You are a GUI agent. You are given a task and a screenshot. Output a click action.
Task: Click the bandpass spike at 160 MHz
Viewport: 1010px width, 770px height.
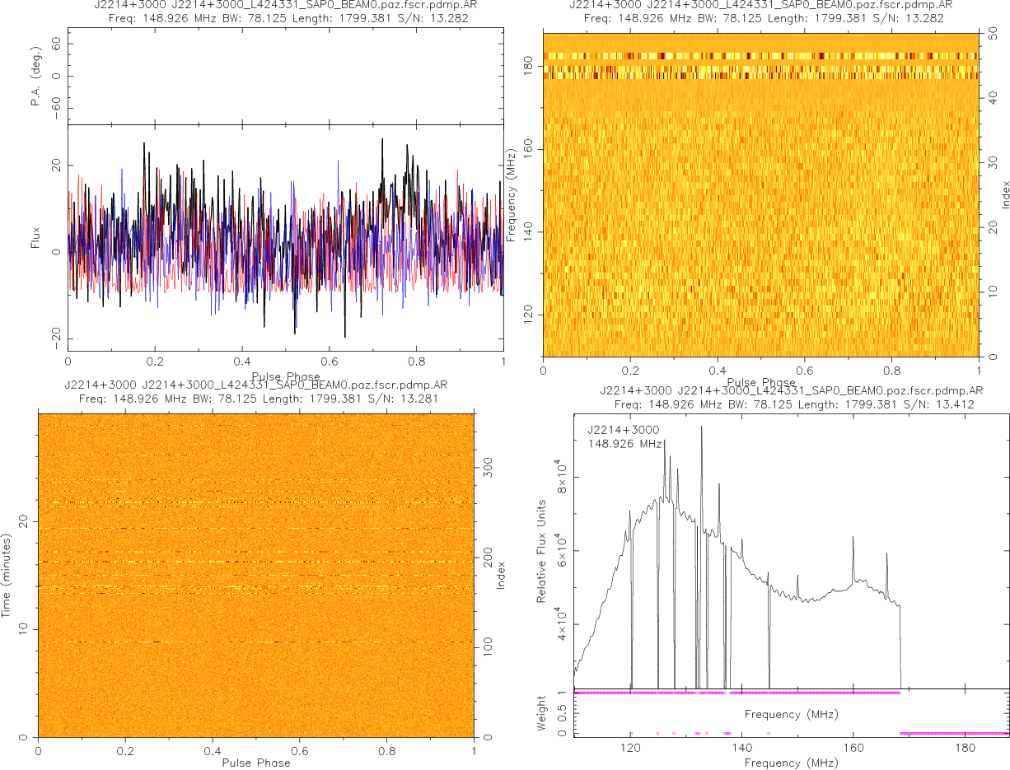[853, 540]
